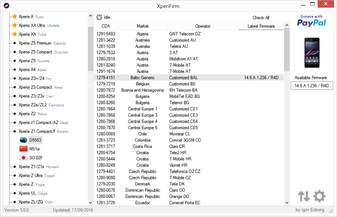The image size is (337, 217).
Task: Select Xperia Z1/Z1s Honami tree item
Action: [39, 167]
